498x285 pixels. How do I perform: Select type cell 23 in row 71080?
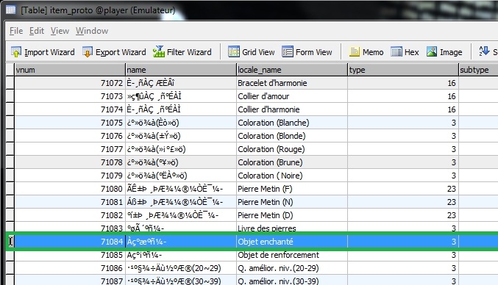pyautogui.click(x=403, y=189)
